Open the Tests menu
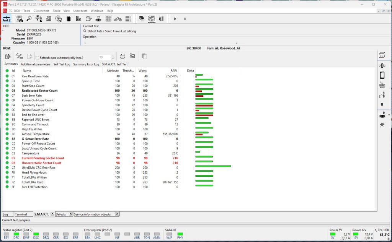Image resolution: width=392 pixels, height=242 pixels. pos(26,11)
